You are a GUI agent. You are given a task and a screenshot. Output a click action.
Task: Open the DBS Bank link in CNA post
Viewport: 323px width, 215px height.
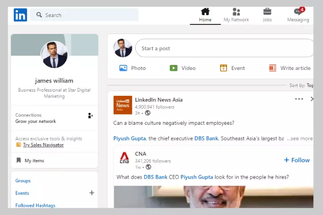pos(156,177)
